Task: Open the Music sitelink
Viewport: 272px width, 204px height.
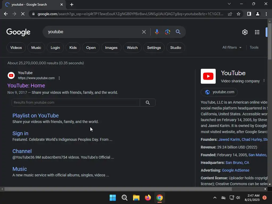Action: [x=20, y=169]
